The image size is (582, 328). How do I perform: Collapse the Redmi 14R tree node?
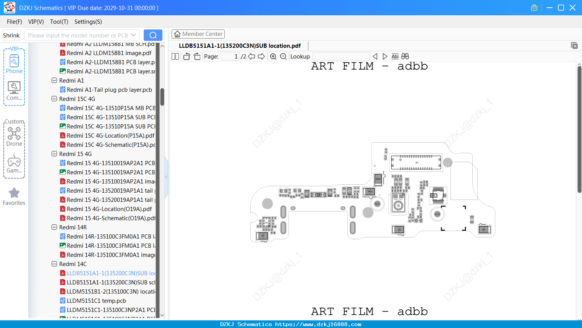point(54,227)
